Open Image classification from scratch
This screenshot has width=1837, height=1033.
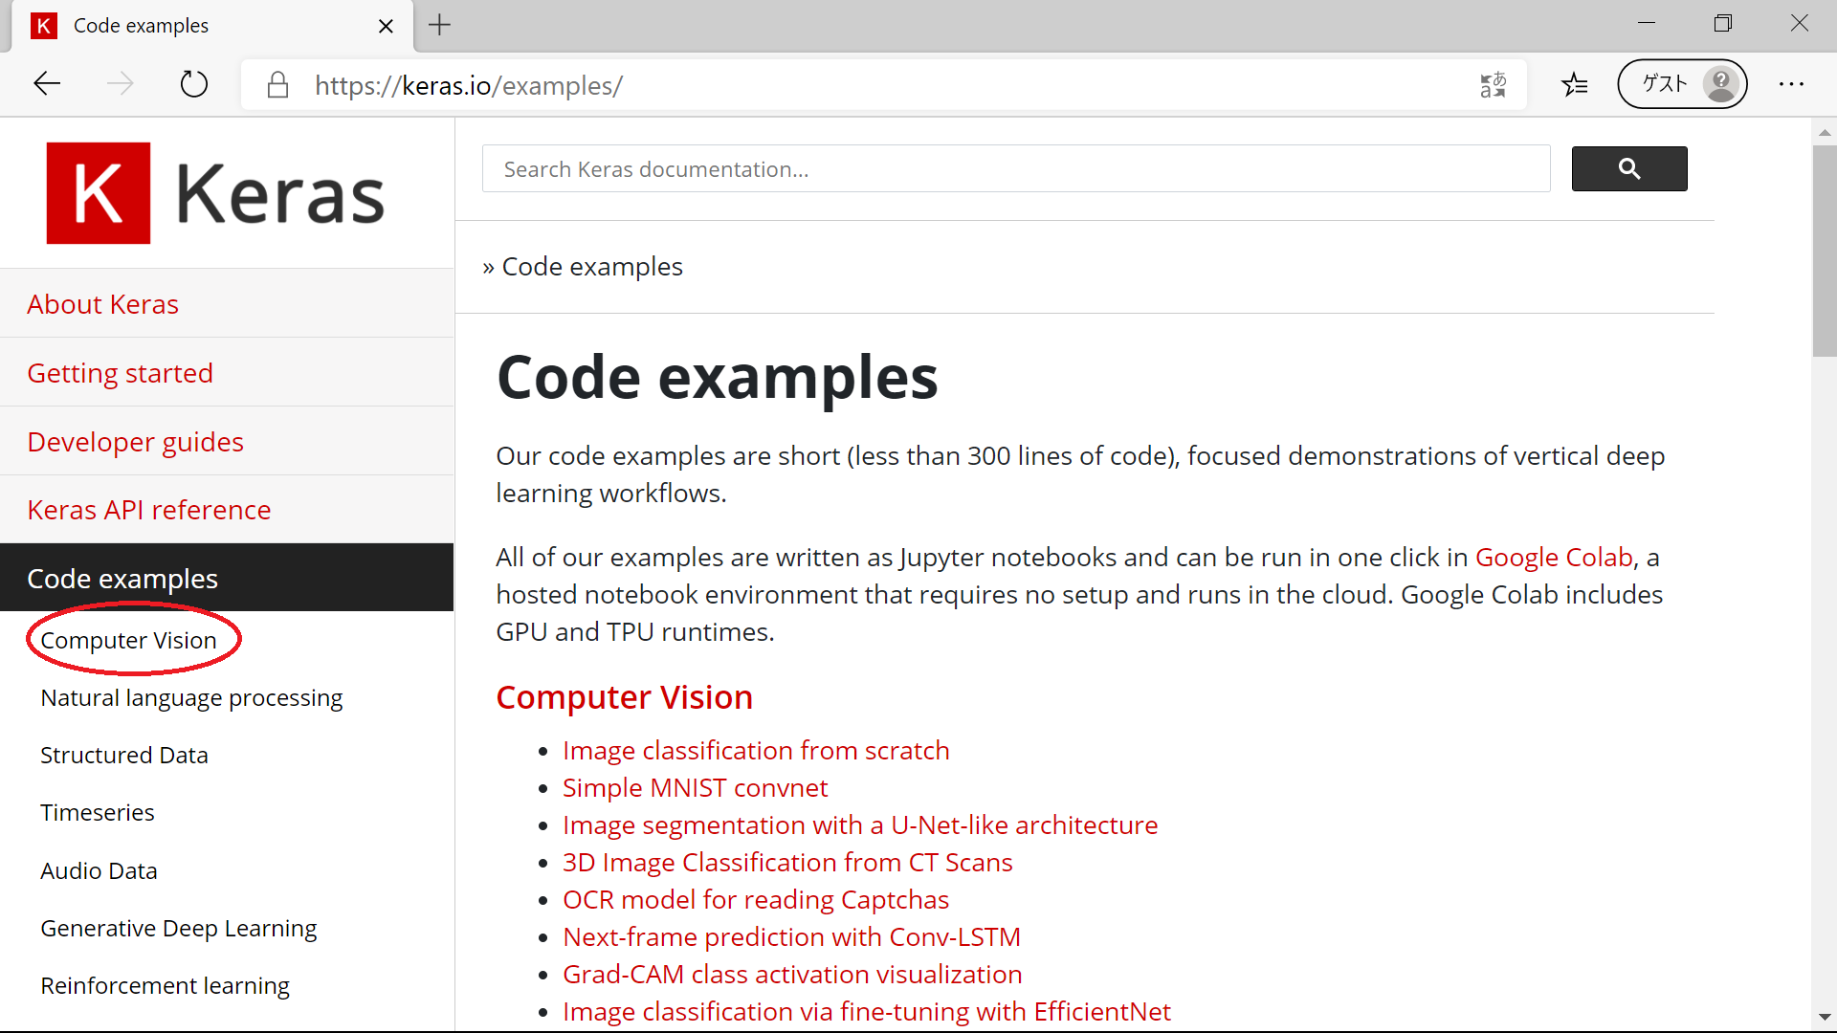756,750
